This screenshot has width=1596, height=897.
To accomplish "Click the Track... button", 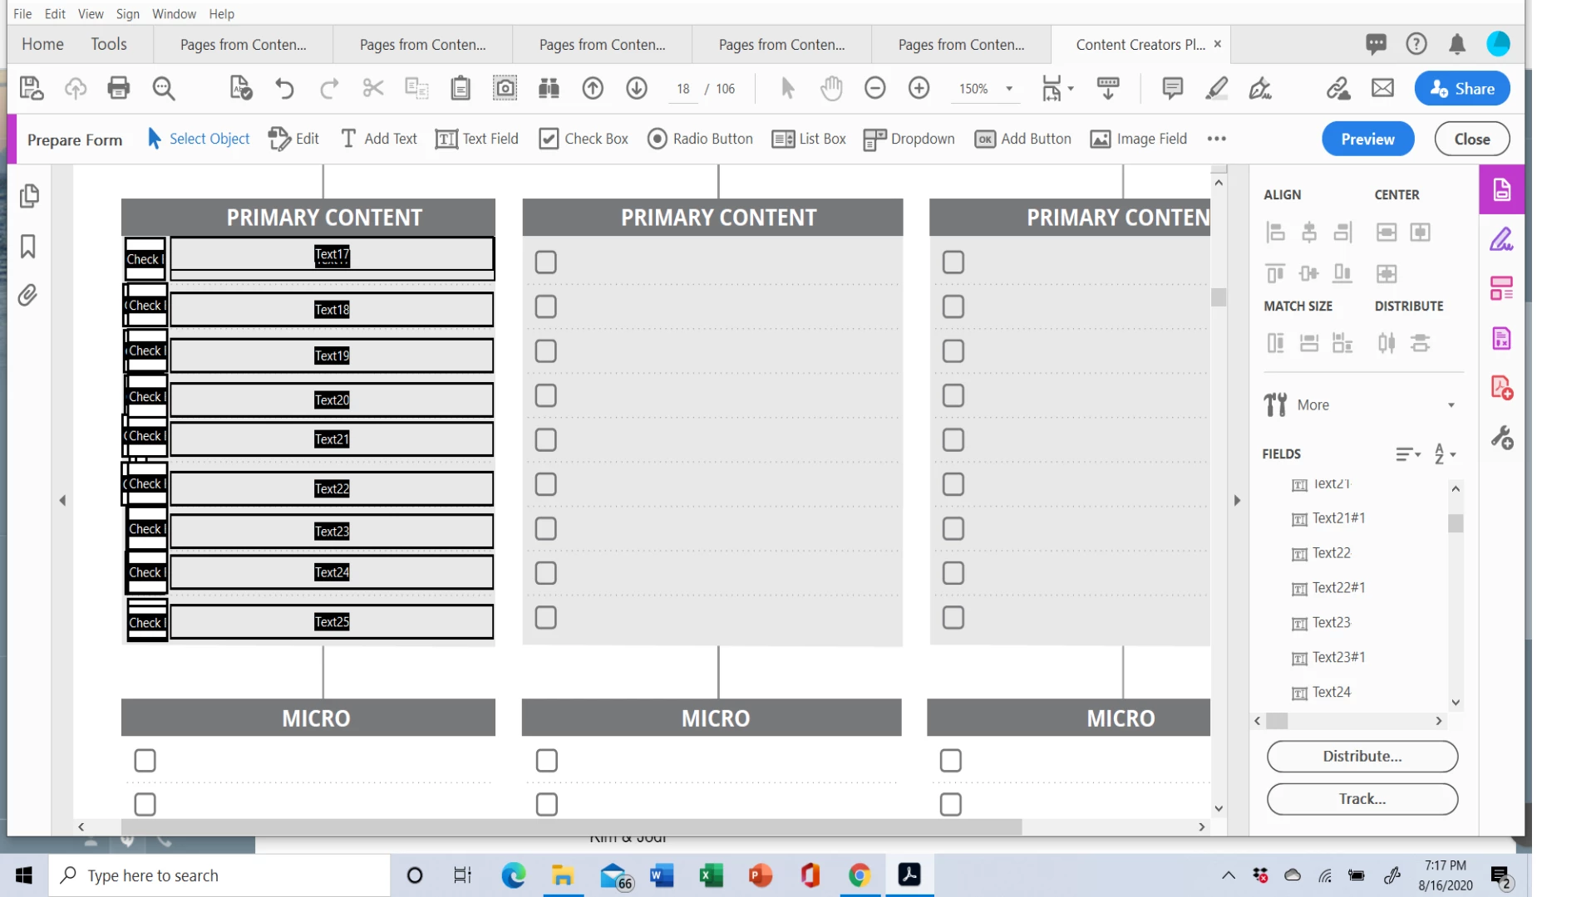I will (1362, 798).
